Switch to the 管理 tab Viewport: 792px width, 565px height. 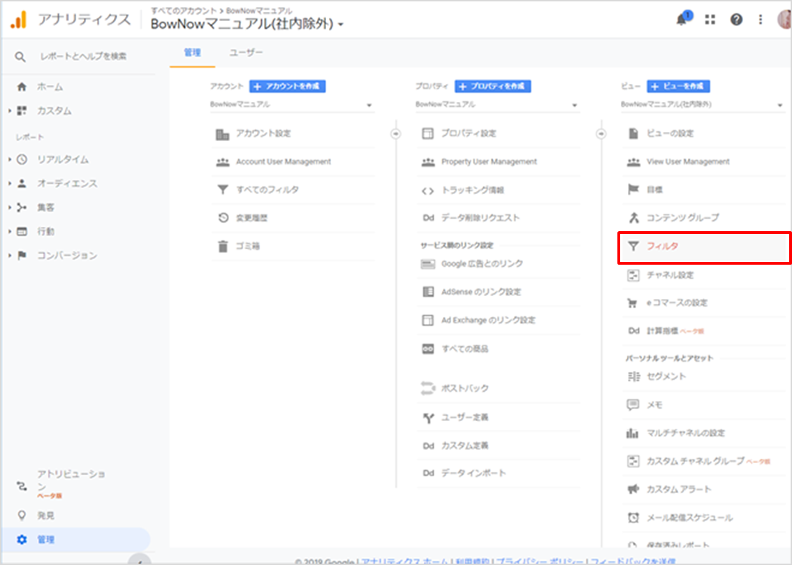click(x=193, y=52)
